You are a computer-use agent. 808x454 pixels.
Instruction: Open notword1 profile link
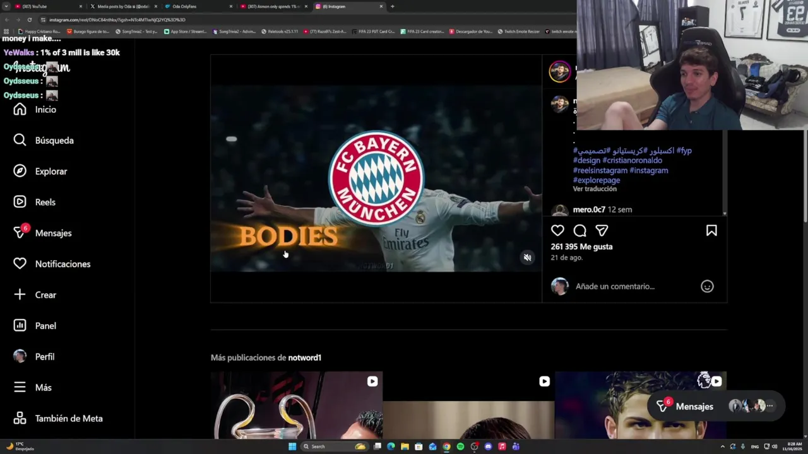coord(304,358)
